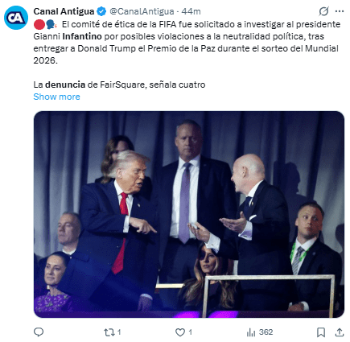Open the Canal Antigua display name
Image resolution: width=350 pixels, height=342 pixels.
pos(64,11)
